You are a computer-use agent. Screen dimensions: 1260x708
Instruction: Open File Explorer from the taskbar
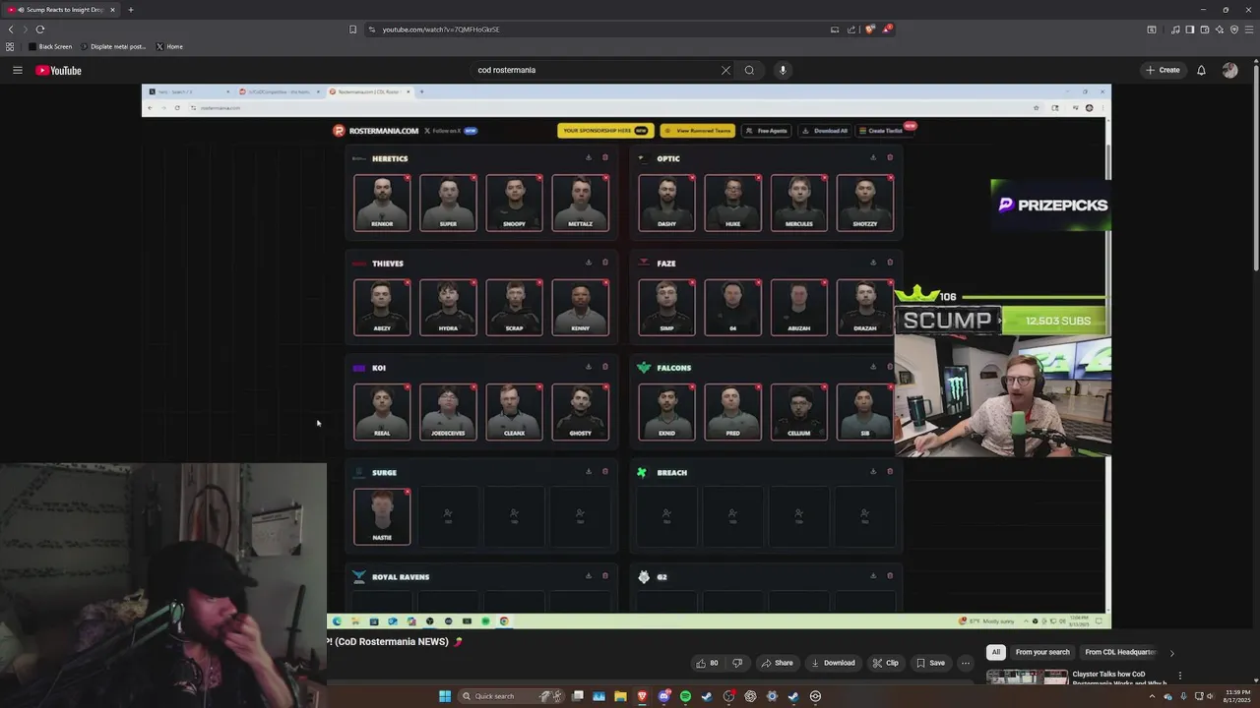tap(620, 696)
